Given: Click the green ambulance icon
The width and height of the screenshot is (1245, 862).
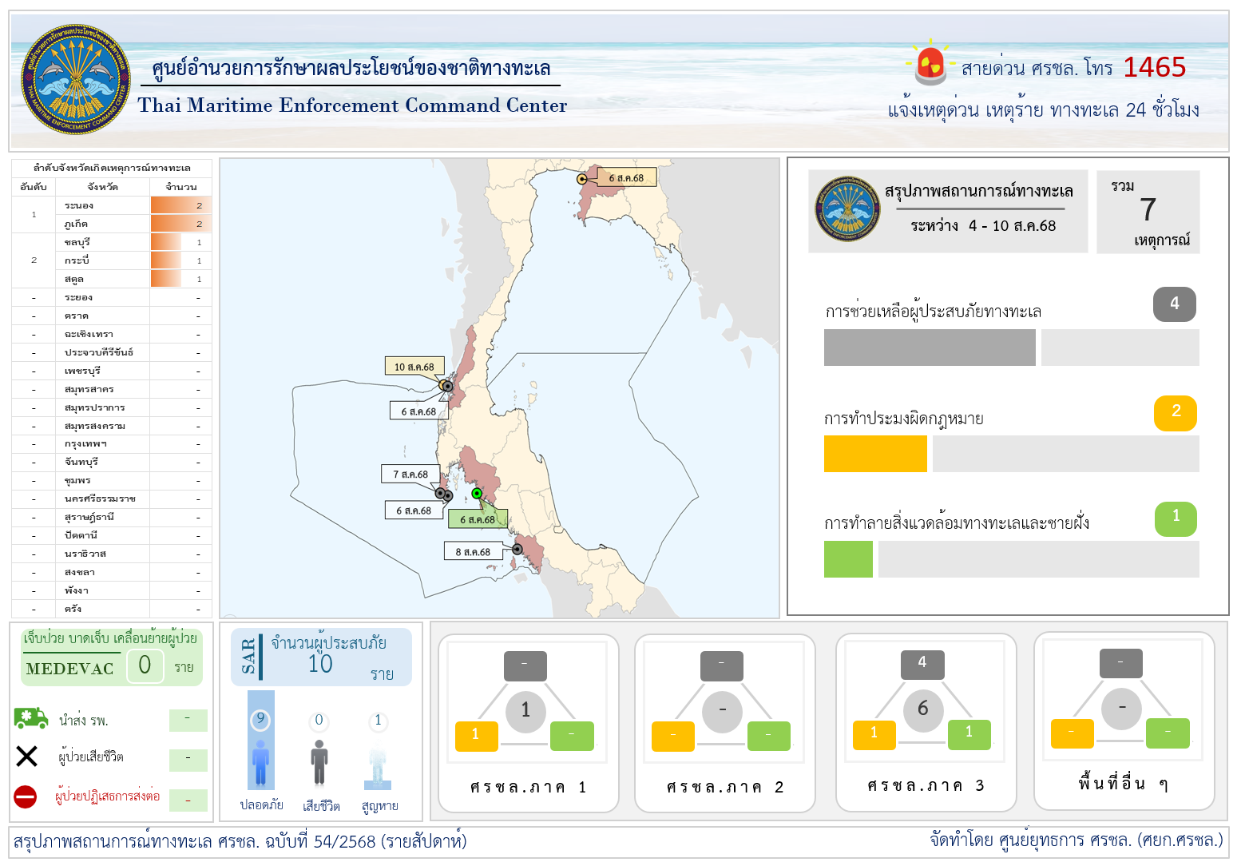Looking at the screenshot, I should pos(30,718).
